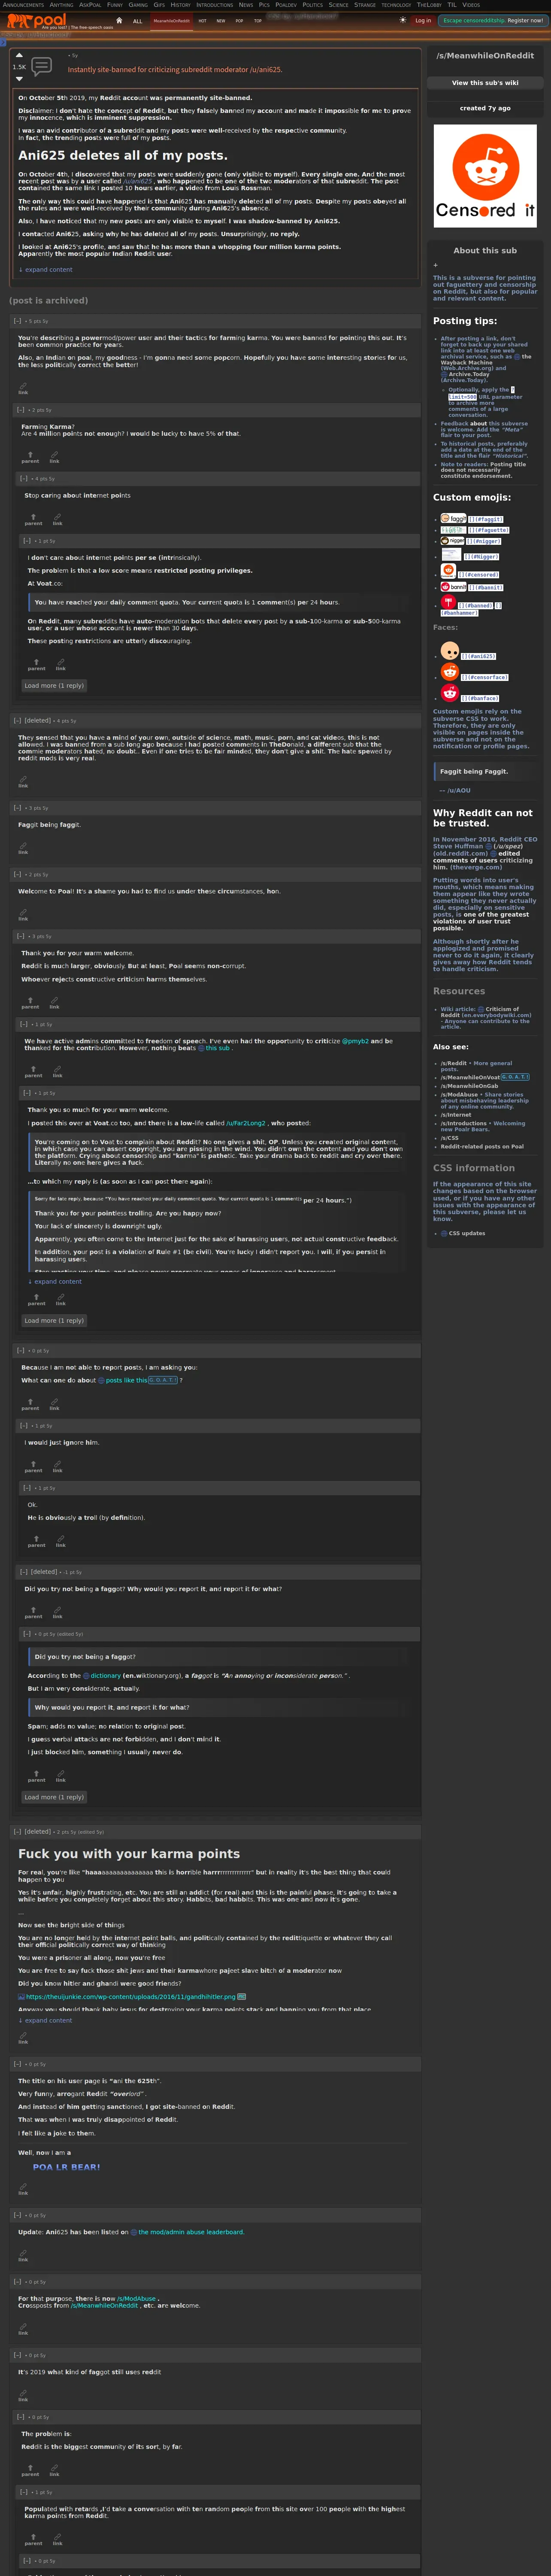Viewport: 551px width, 2576px height.
Task: Open the /s/MeanwhileOnReddit sidebar title
Action: [485, 56]
